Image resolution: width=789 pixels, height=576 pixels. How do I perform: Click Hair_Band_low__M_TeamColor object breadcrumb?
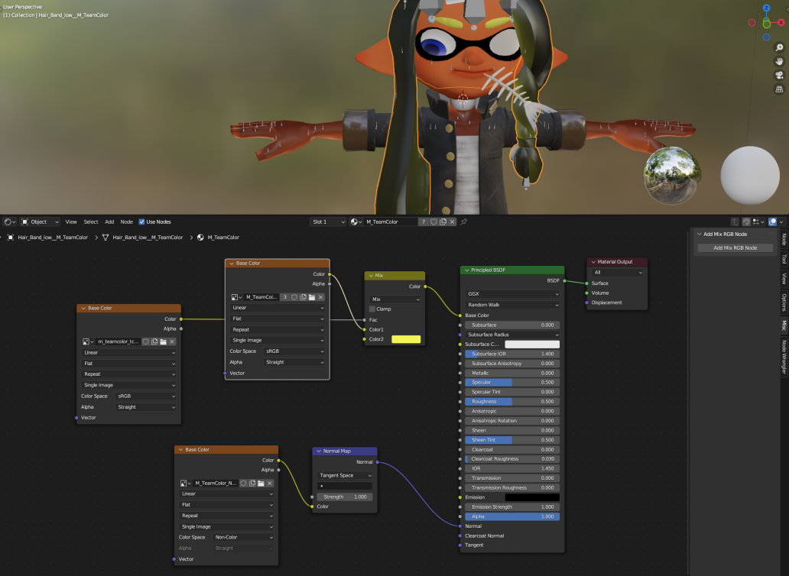tap(53, 238)
